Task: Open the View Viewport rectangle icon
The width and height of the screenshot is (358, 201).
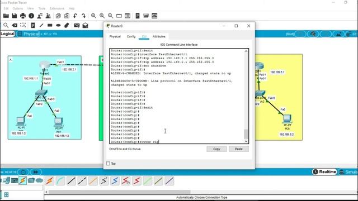Action: coord(119,16)
